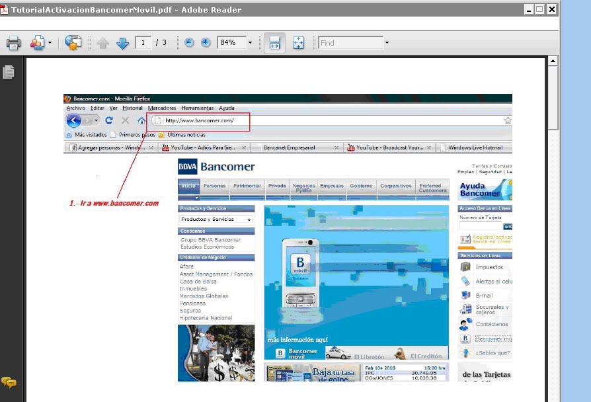Toggle the fit one full page icon
The image size is (591, 402).
299,43
